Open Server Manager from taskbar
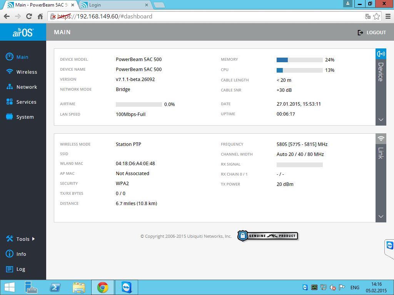The height and width of the screenshot is (295, 394). (31, 287)
